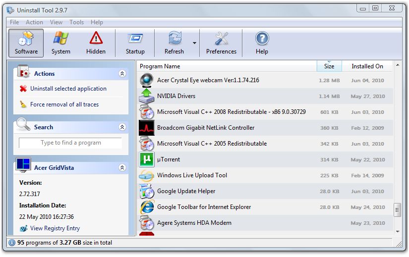Select Microsoft Visual C++ 2005 Redistributable row

265,144
